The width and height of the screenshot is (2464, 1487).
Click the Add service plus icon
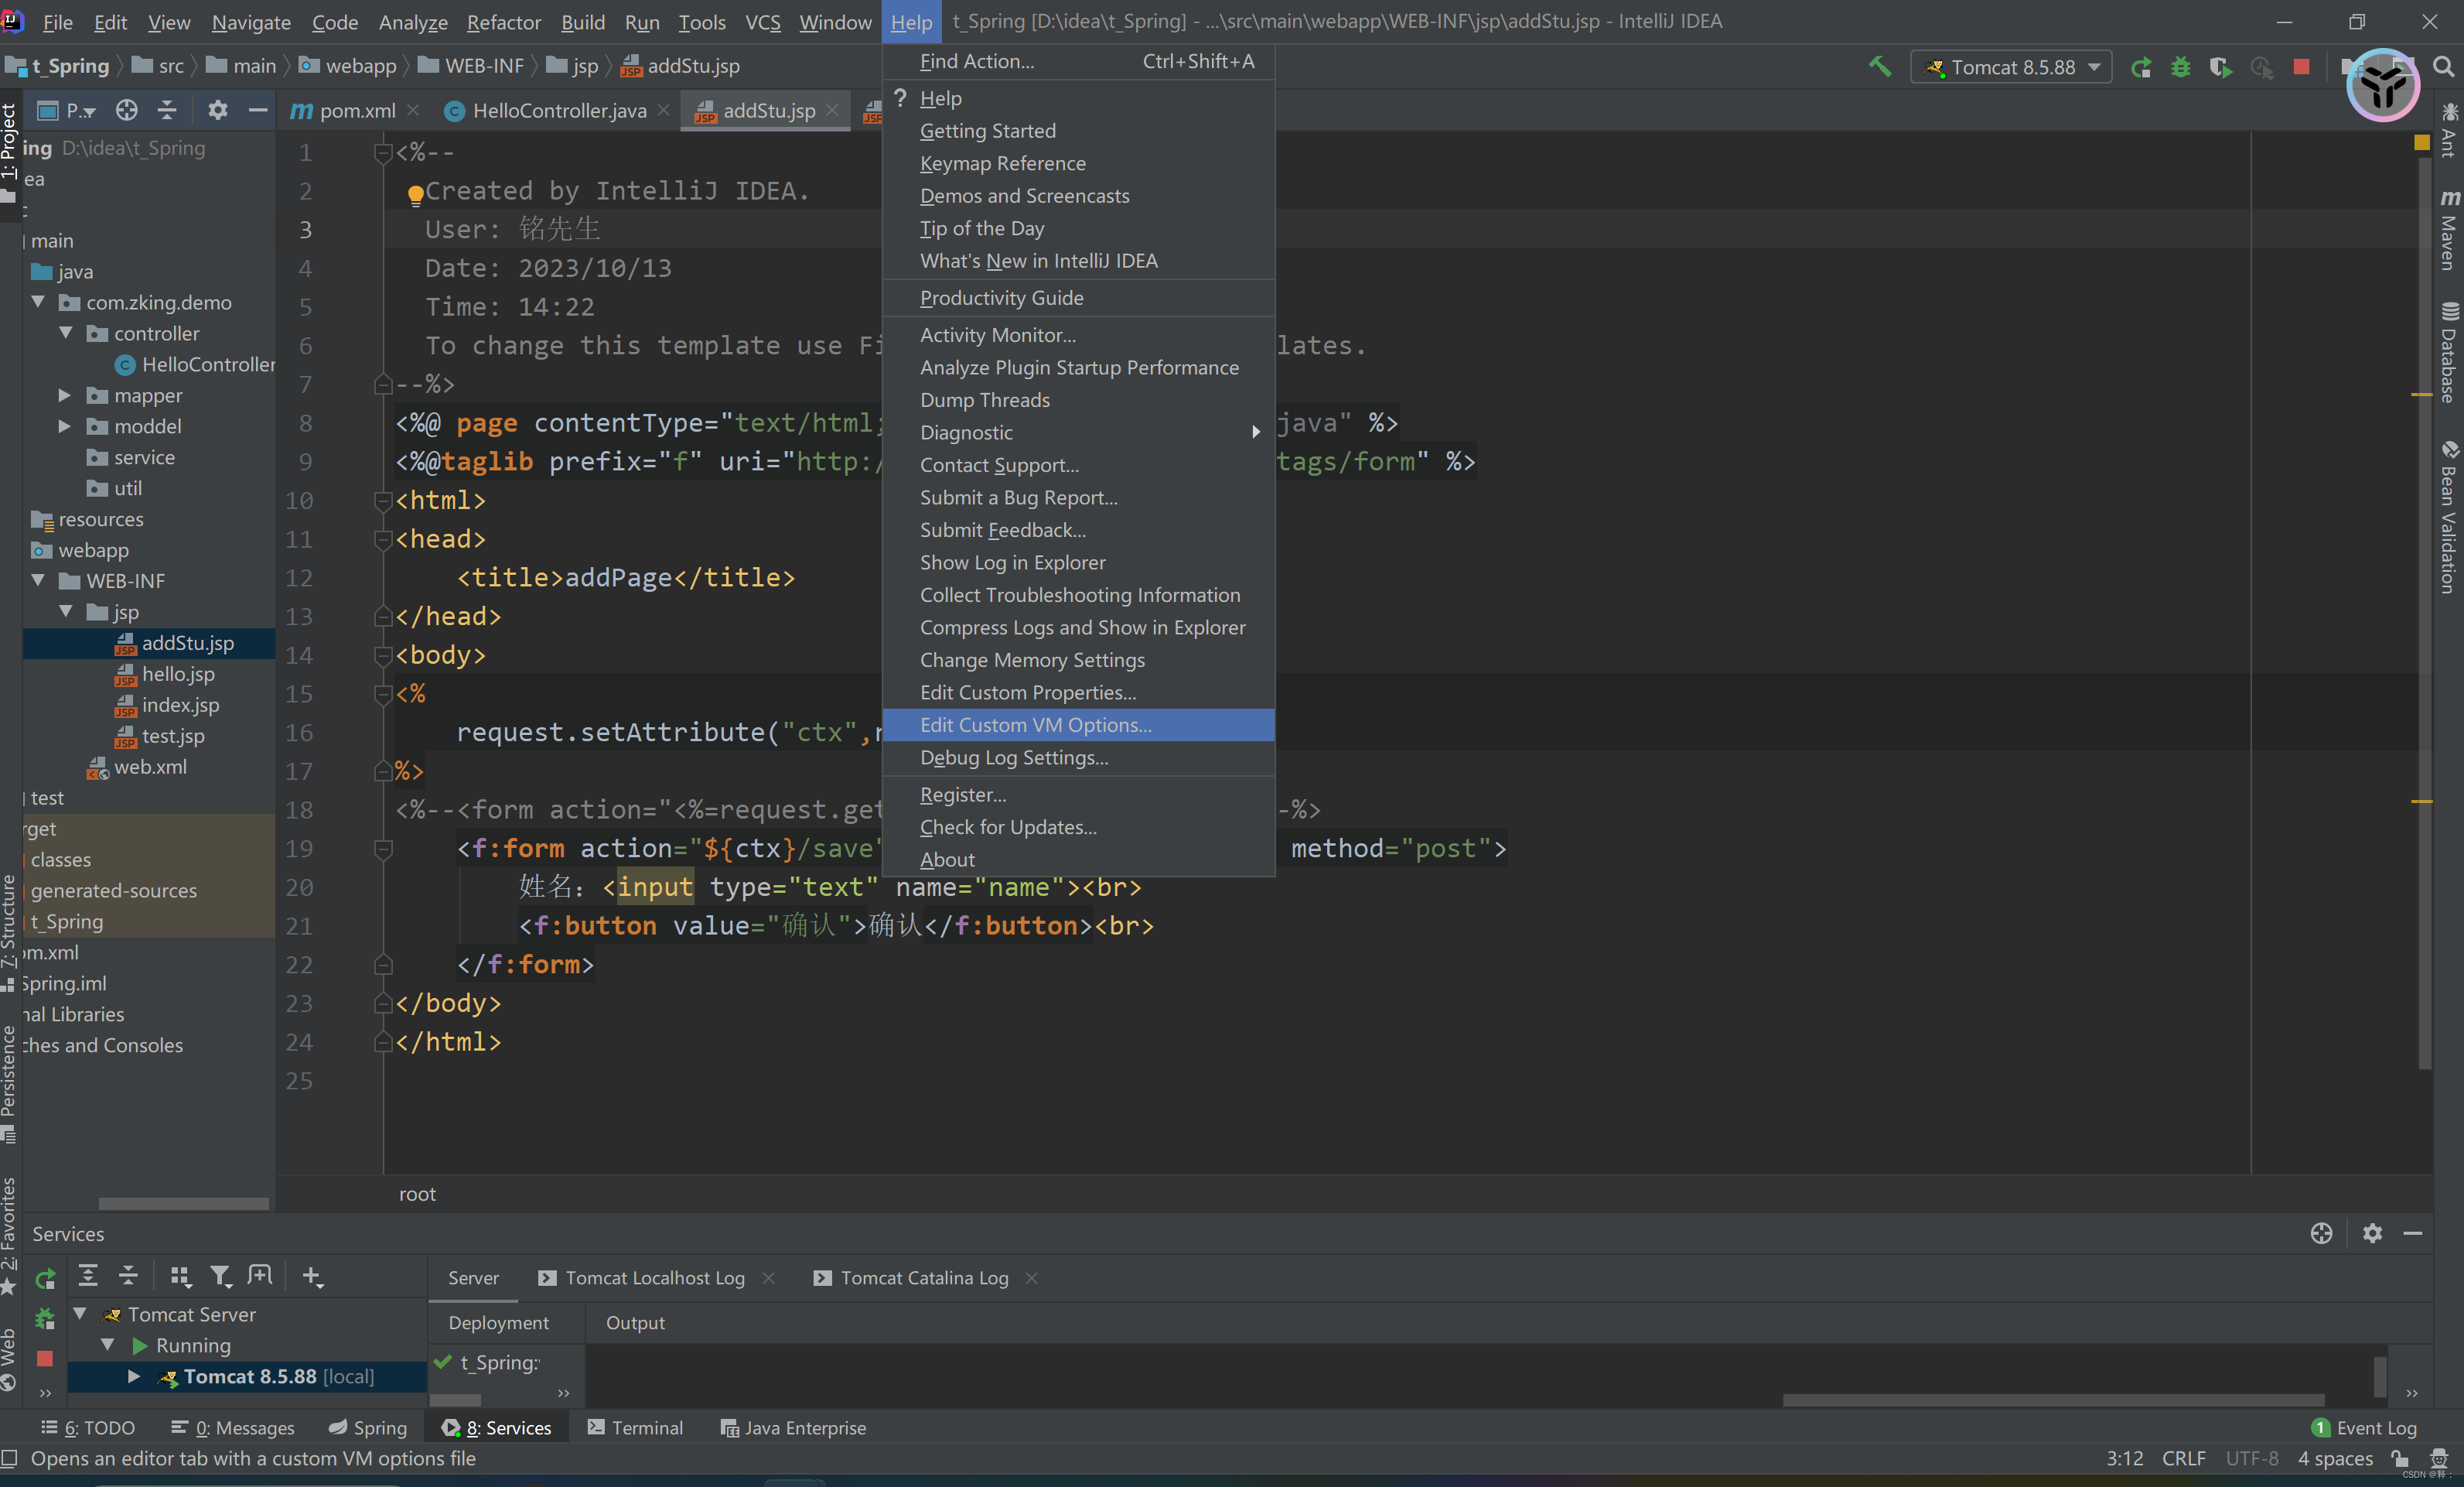coord(311,1276)
